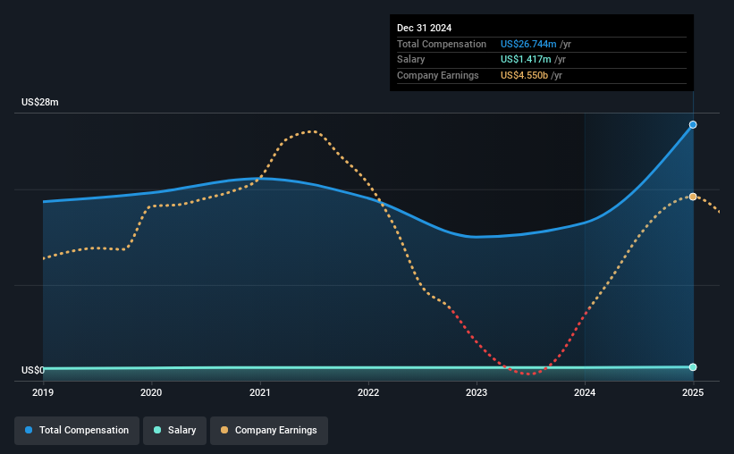This screenshot has height=454, width=734.
Task: Click the 2024 x-axis label
Action: (x=585, y=392)
